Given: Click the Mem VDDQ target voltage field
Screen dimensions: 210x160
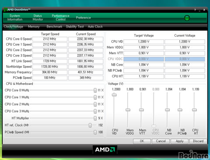Looking at the screenshot, I should (x=143, y=47).
